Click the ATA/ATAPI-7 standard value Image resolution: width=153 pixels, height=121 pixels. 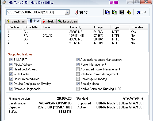[x=133, y=99]
